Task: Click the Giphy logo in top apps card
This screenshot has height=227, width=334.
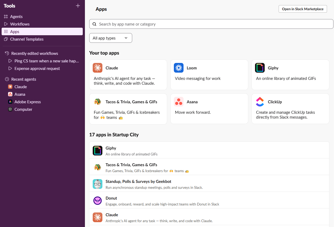Action: click(x=260, y=68)
